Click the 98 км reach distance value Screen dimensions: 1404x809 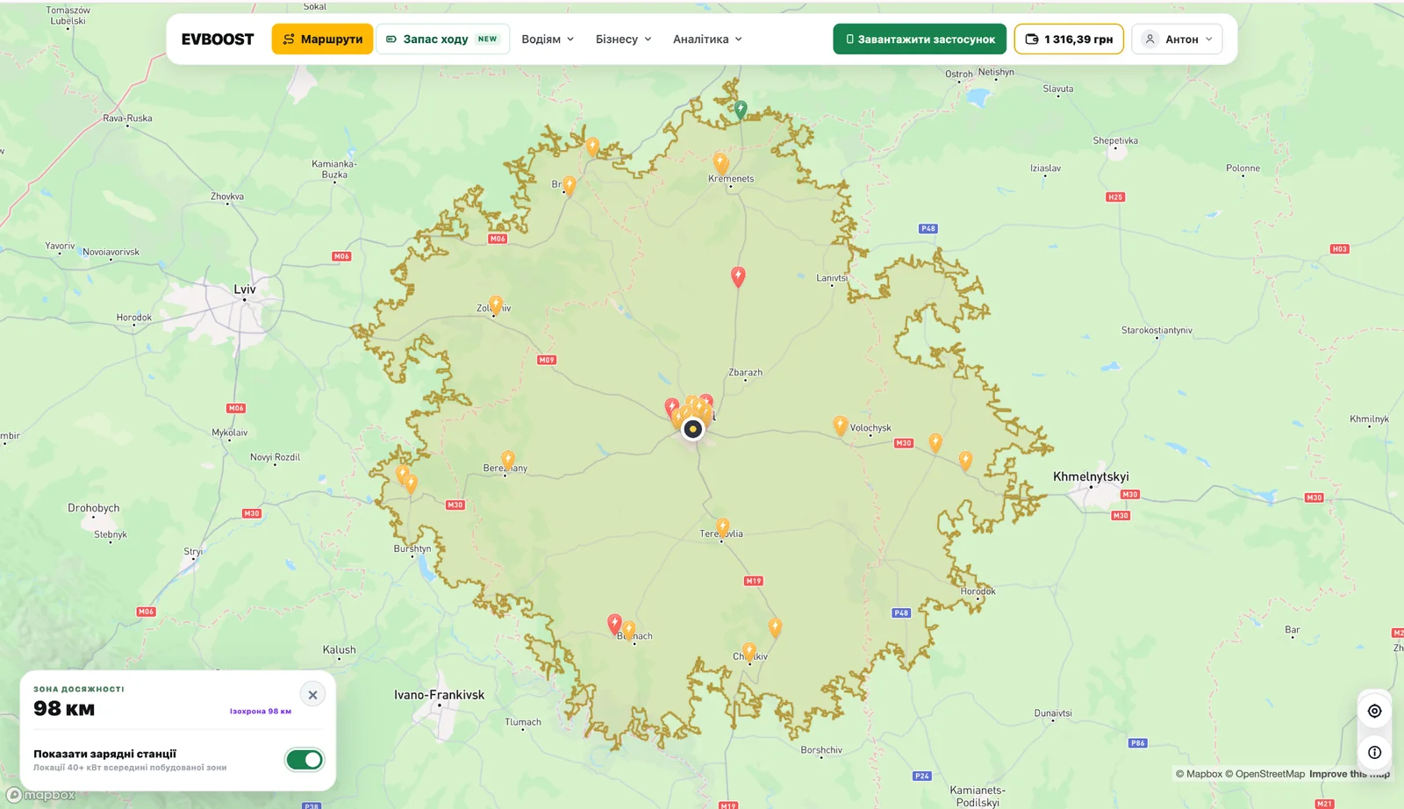point(64,709)
